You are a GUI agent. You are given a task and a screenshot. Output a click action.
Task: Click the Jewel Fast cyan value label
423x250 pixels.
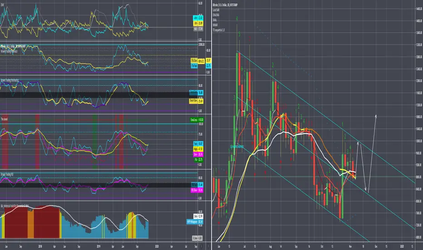[198, 144]
